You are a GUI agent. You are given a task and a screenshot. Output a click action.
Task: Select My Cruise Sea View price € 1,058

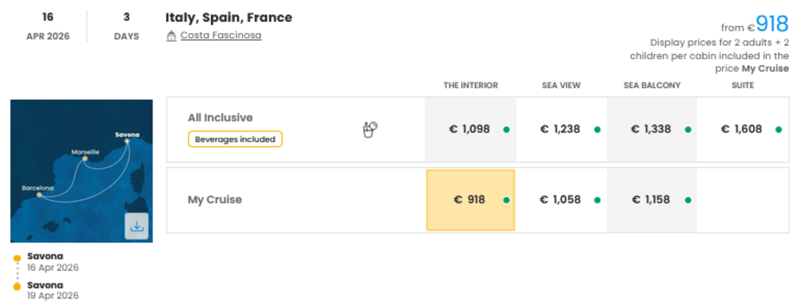click(x=560, y=200)
